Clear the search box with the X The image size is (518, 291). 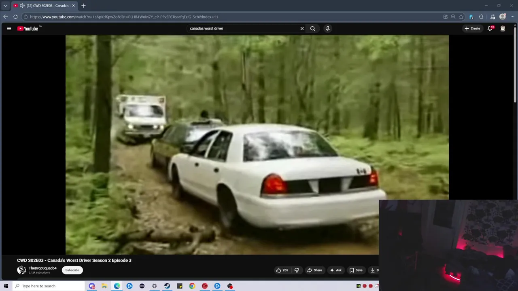tap(302, 29)
